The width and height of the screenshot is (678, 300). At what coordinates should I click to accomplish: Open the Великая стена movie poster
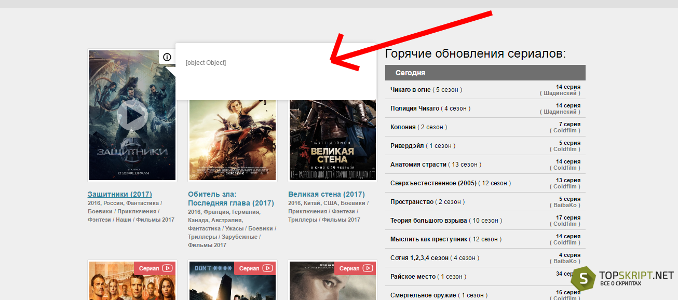[332, 140]
